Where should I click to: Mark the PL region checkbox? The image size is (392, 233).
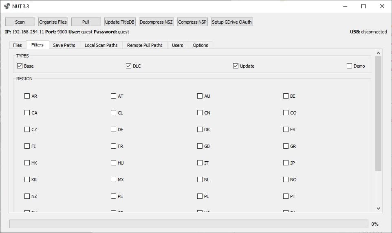point(200,196)
